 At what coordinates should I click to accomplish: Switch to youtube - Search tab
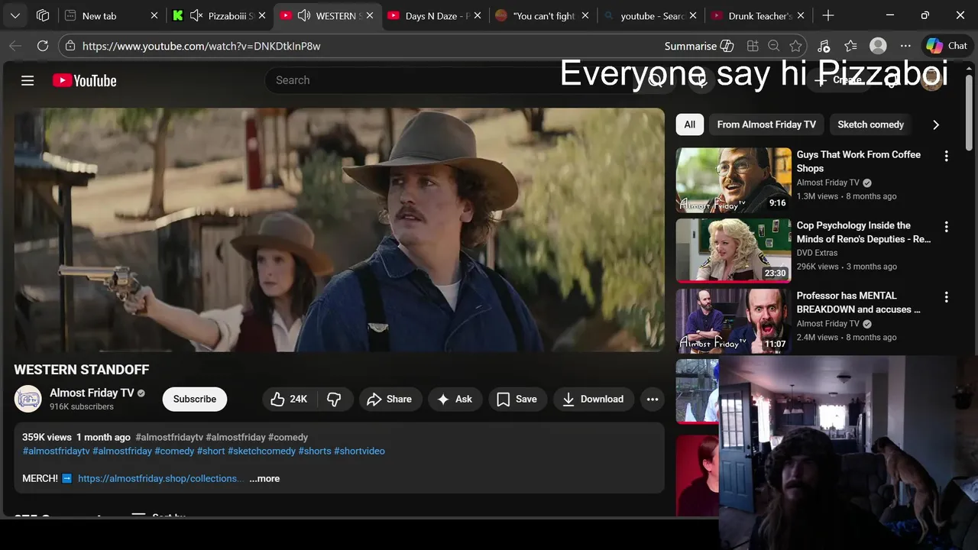click(652, 15)
